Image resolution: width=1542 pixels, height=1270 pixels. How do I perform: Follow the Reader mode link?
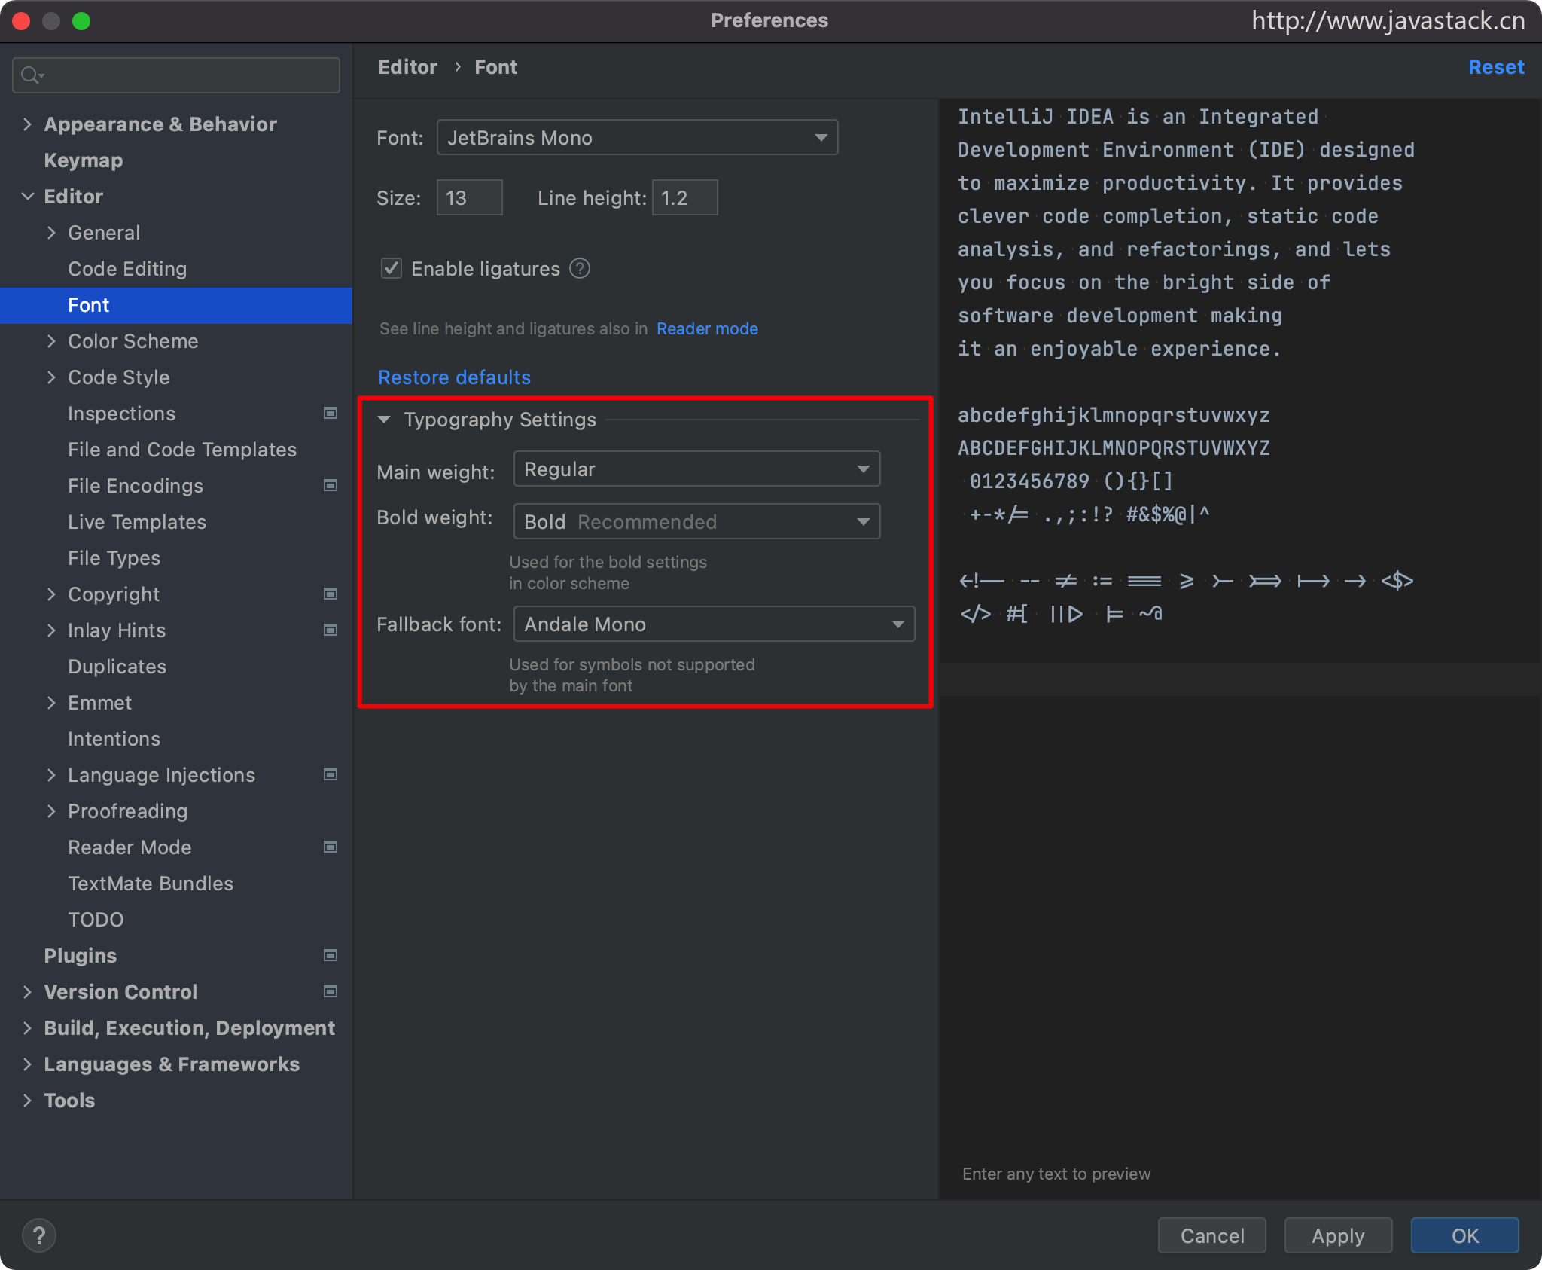[x=707, y=328]
